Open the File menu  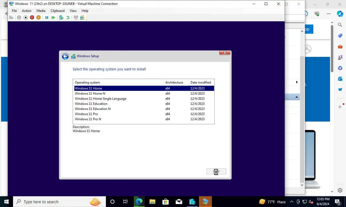(14, 11)
